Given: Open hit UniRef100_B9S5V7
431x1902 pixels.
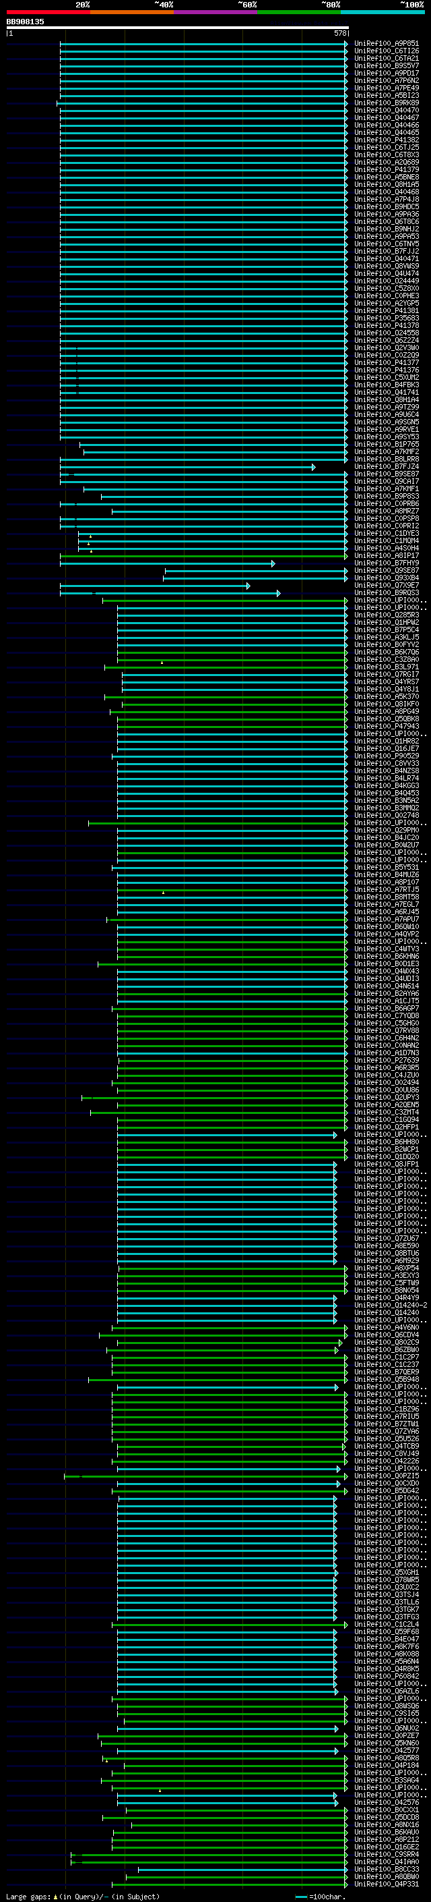Looking at the screenshot, I should pyautogui.click(x=386, y=65).
